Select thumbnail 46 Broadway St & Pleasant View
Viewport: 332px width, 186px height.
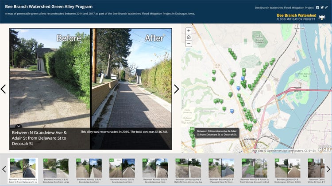point(221,171)
